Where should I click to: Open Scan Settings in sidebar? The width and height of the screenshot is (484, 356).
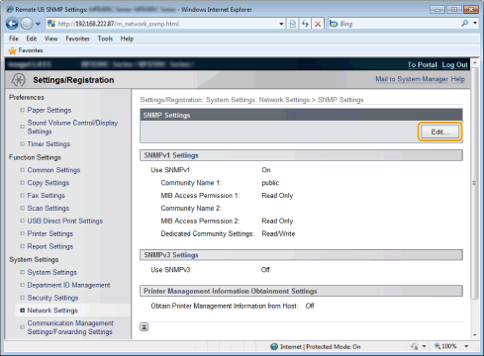tap(48, 209)
